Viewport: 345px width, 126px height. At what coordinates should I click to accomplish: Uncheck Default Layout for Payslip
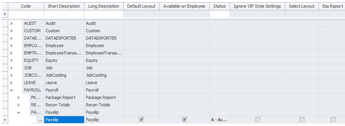tap(141, 120)
